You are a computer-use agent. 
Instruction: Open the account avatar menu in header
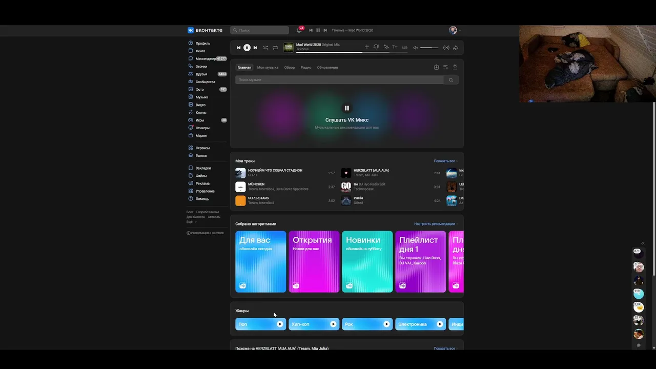[x=453, y=30]
